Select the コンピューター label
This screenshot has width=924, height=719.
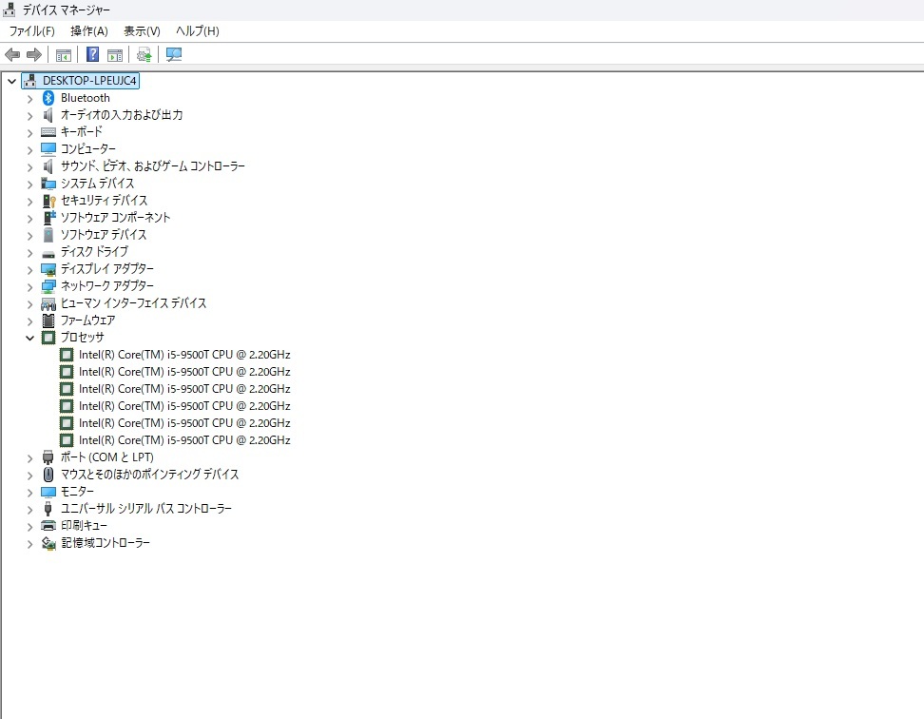pyautogui.click(x=88, y=149)
